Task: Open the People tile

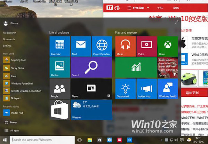Action: (60, 89)
